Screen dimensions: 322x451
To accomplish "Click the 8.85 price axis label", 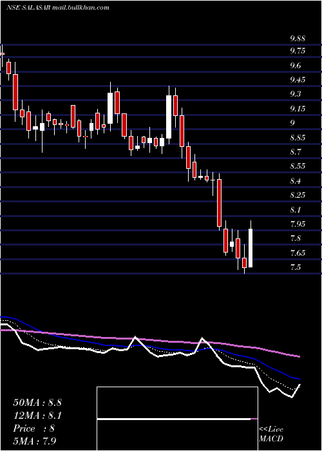I will tap(298, 138).
